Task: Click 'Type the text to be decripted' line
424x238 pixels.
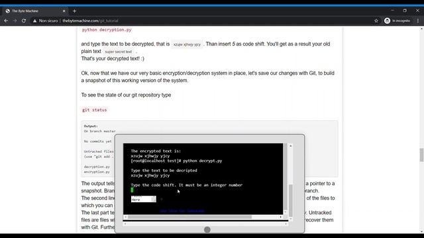Action: pyautogui.click(x=164, y=171)
